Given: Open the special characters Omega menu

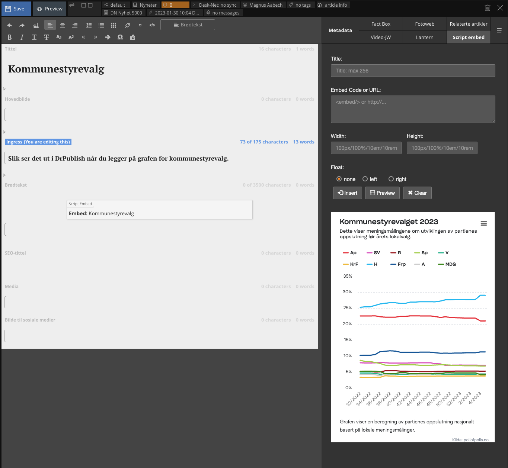Looking at the screenshot, I should tap(120, 37).
